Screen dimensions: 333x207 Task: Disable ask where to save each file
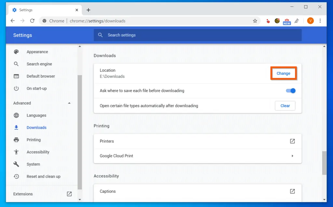point(290,91)
